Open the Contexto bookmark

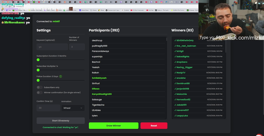pyautogui.click(x=125, y=10)
